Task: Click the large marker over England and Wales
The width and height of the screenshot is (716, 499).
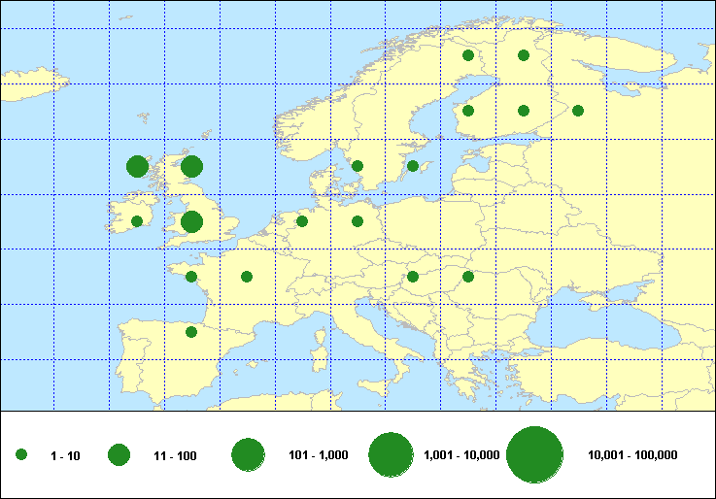Action: [191, 222]
